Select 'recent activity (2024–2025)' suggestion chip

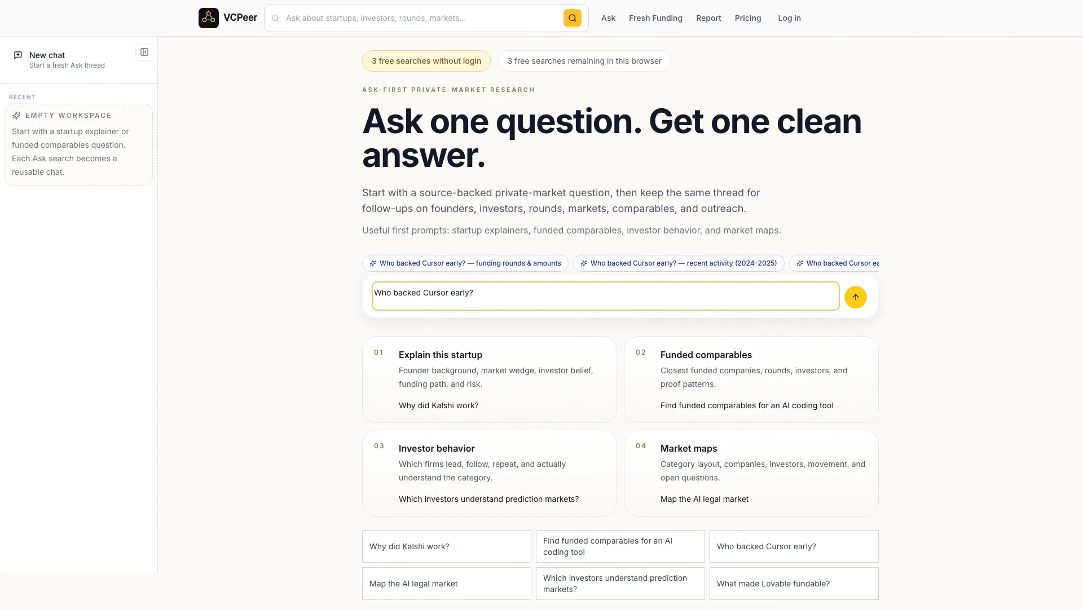coord(679,263)
